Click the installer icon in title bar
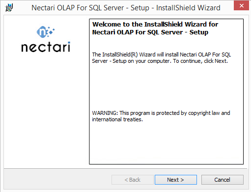Image resolution: width=251 pixels, height=192 pixels. click(9, 7)
